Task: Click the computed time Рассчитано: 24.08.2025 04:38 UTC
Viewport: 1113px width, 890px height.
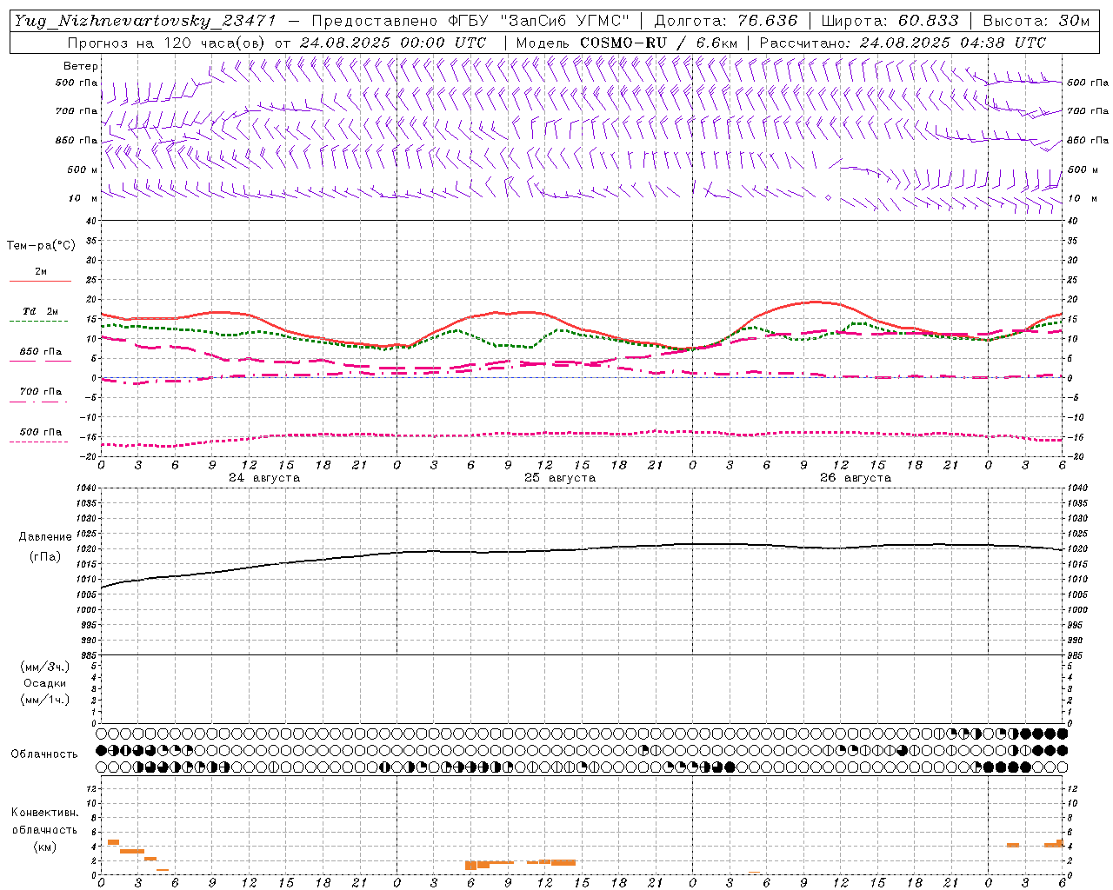Action: point(903,43)
